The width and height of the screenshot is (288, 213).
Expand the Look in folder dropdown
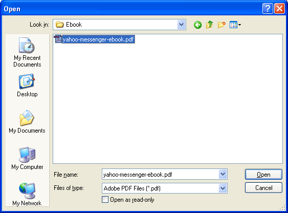coord(181,25)
